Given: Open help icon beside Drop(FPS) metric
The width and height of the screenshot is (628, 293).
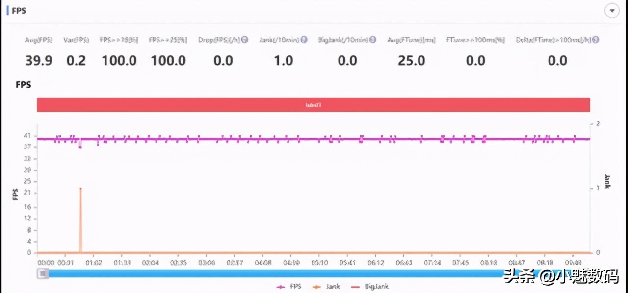Looking at the screenshot, I should (245, 40).
